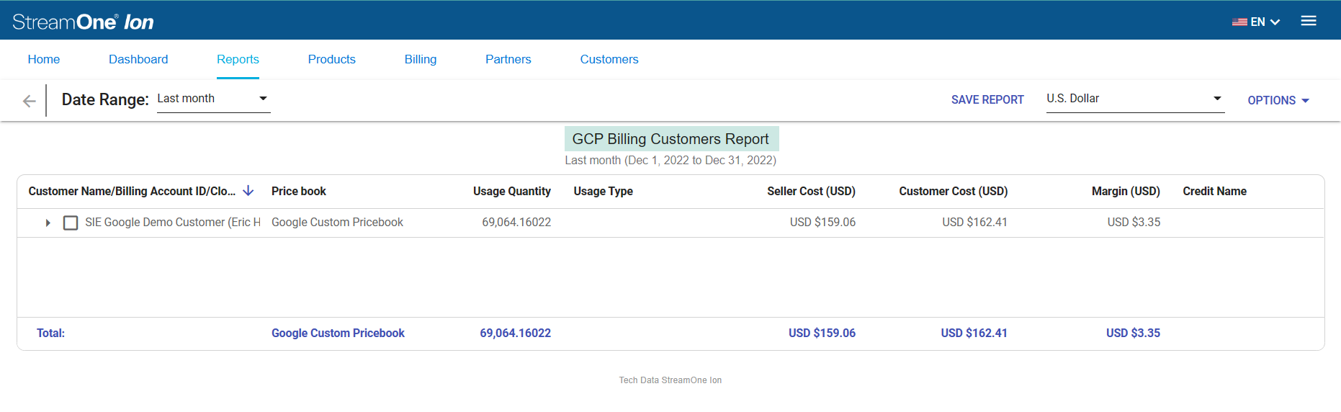The width and height of the screenshot is (1341, 412).
Task: Click the Total: label
Action: (x=50, y=333)
